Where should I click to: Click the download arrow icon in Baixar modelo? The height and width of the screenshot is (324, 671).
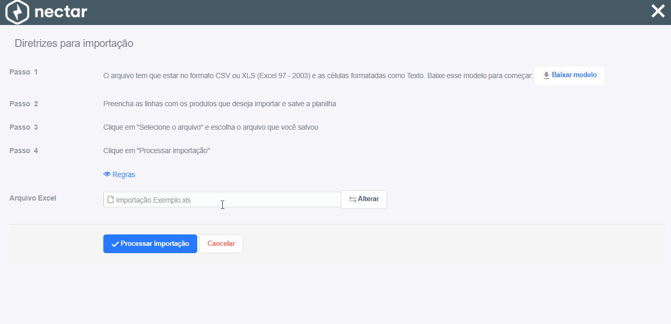pos(546,76)
